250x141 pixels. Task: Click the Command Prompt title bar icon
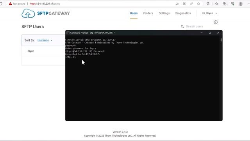point(68,33)
